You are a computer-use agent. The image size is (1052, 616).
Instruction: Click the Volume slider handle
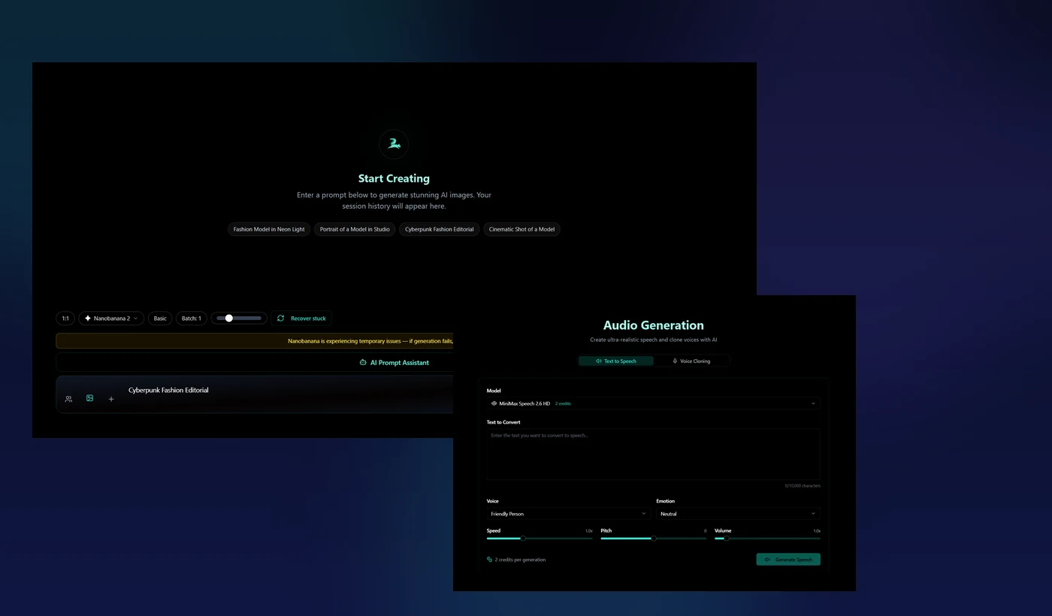(x=726, y=539)
